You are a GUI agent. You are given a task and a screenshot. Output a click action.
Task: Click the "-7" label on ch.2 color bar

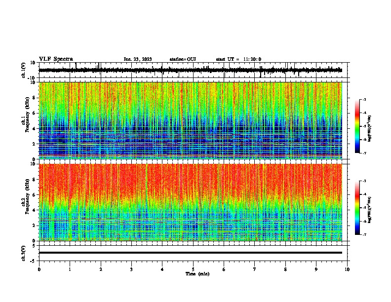[x=364, y=234]
